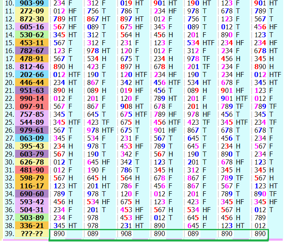
Task: Select 908 HT in the 097-91 row
Action: point(132,106)
